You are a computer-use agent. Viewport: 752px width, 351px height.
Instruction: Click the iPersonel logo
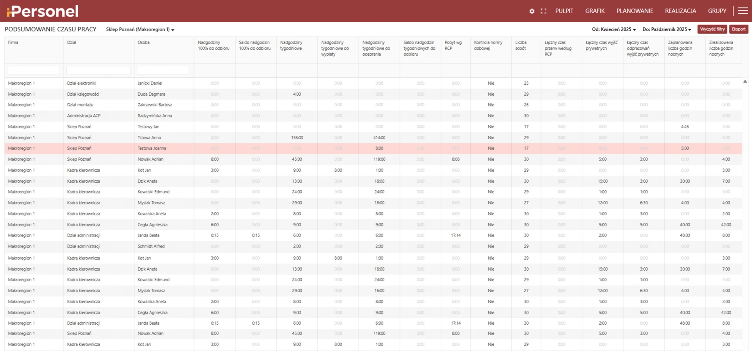point(42,11)
